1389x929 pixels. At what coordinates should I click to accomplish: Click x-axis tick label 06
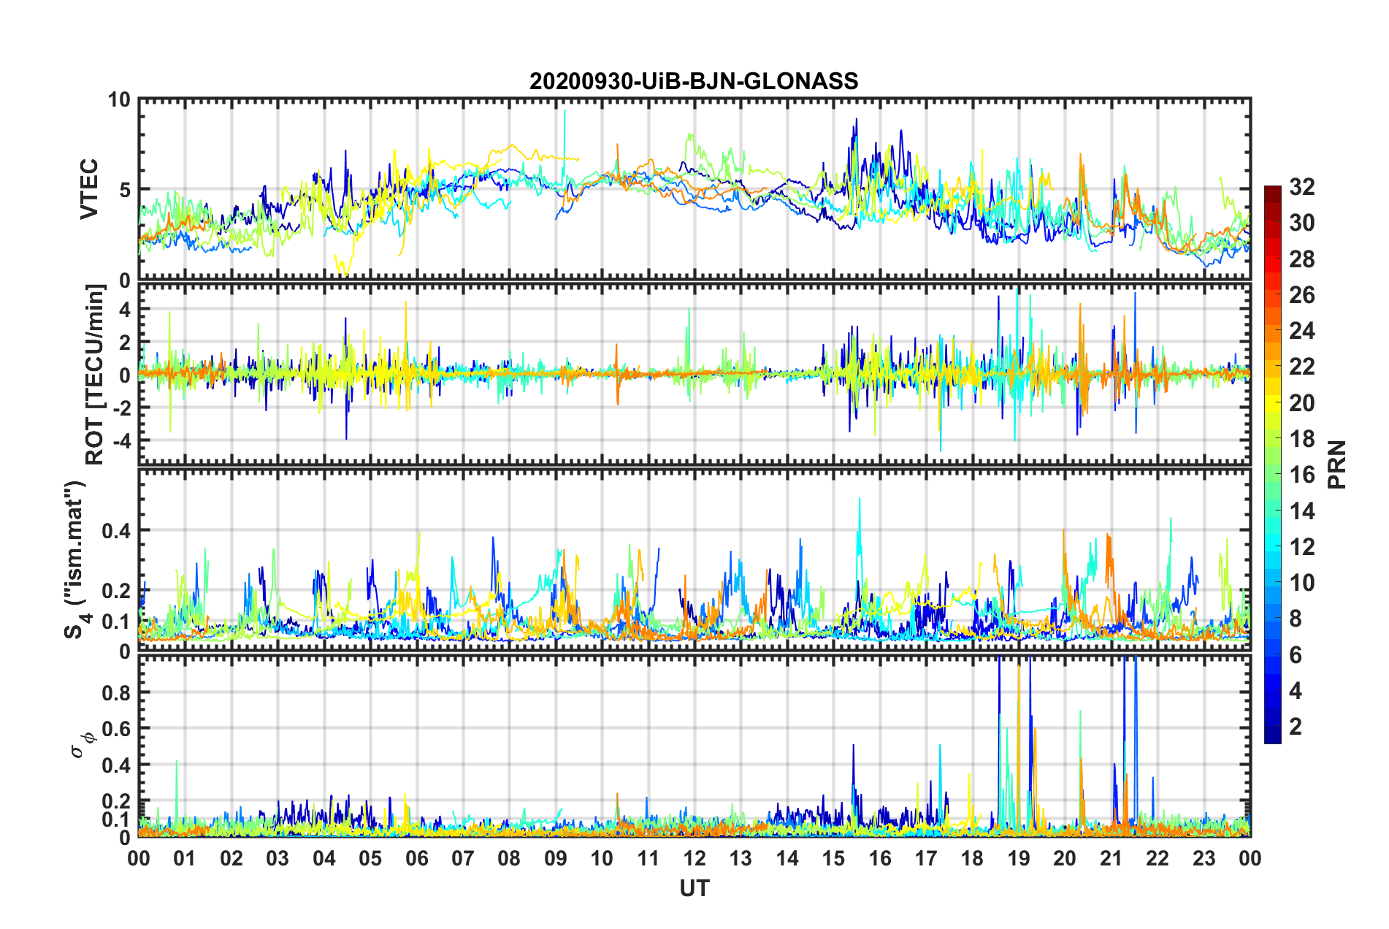417,858
